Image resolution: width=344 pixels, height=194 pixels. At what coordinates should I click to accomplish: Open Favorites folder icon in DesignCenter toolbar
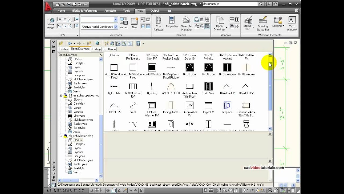(106, 43)
